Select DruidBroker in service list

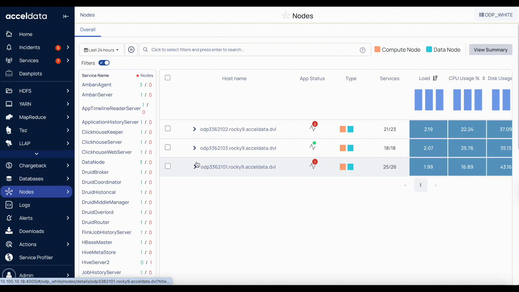click(x=95, y=172)
